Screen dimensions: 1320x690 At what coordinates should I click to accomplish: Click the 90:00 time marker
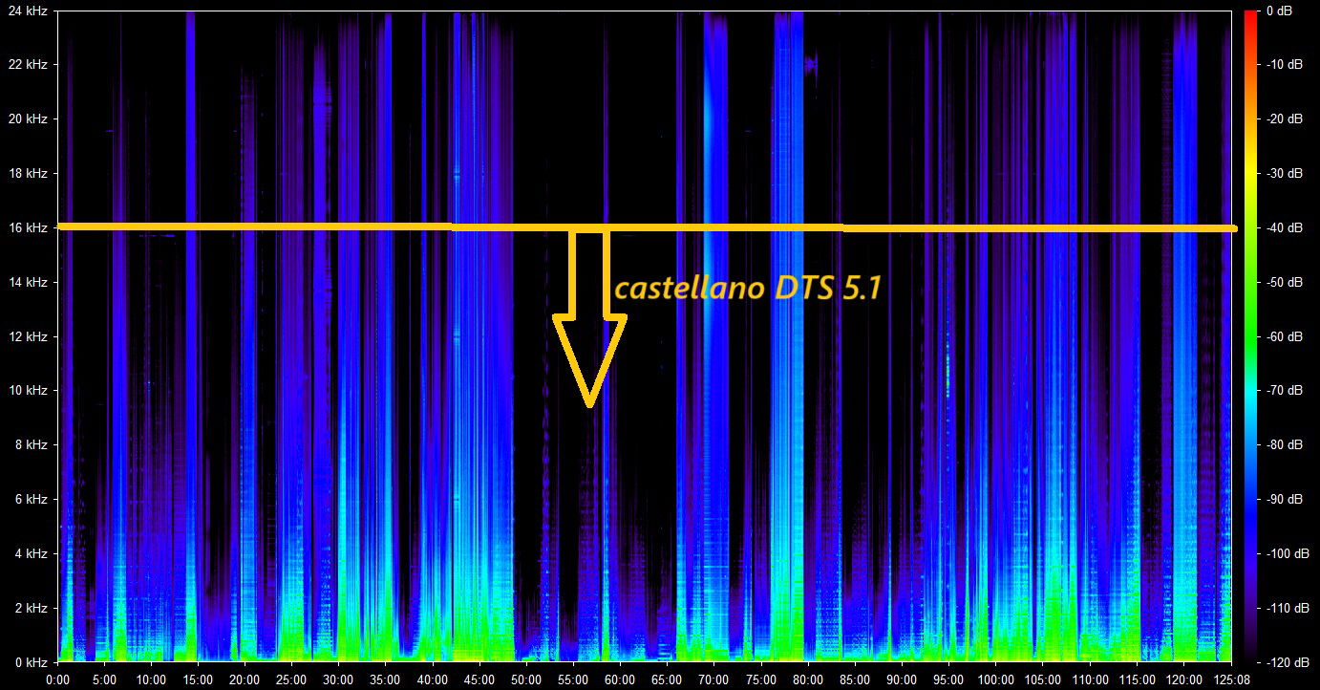(x=901, y=679)
